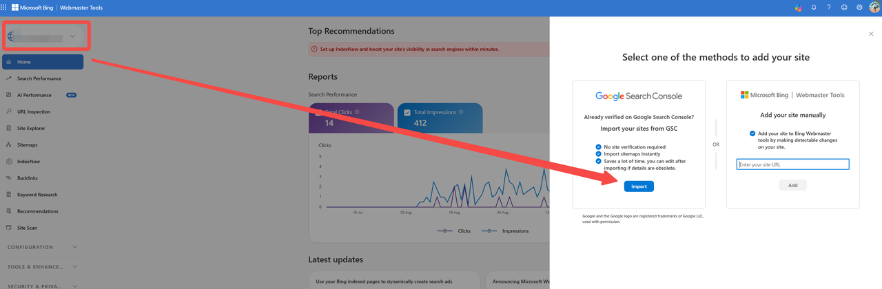Screen dimensions: 882x289
Task: Click the '18 Jul' axis label
Action: click(358, 213)
